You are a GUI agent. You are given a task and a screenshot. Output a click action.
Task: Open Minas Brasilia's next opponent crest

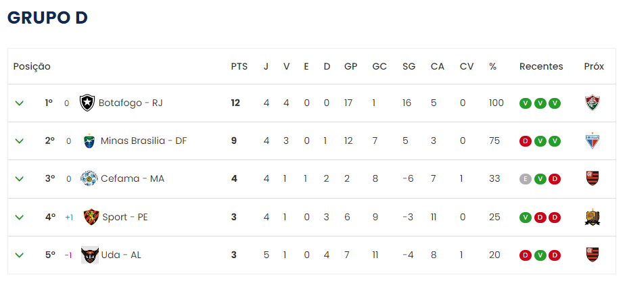pyautogui.click(x=593, y=141)
